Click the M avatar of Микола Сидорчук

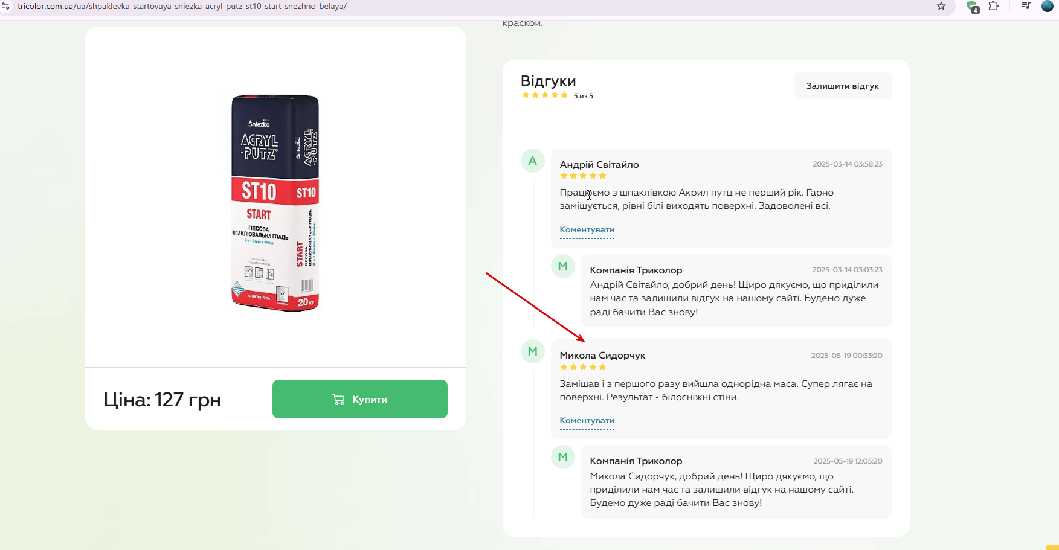[533, 351]
